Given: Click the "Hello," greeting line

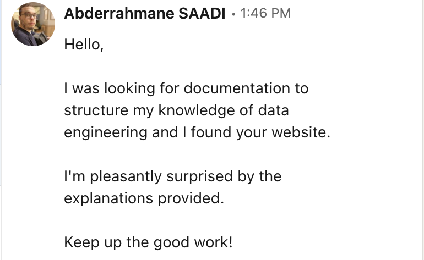Looking at the screenshot, I should (84, 45).
